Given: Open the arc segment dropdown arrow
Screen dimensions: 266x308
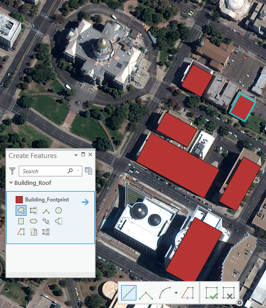Looking at the screenshot, I should (176, 293).
